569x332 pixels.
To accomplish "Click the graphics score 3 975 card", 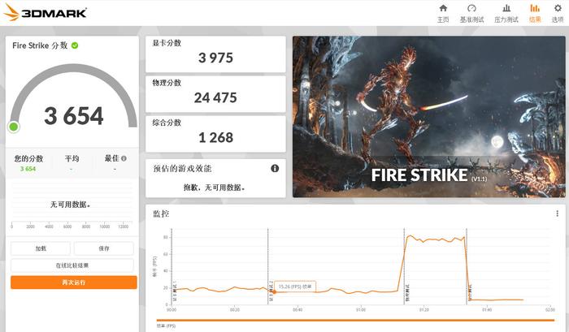I will 215,54.
